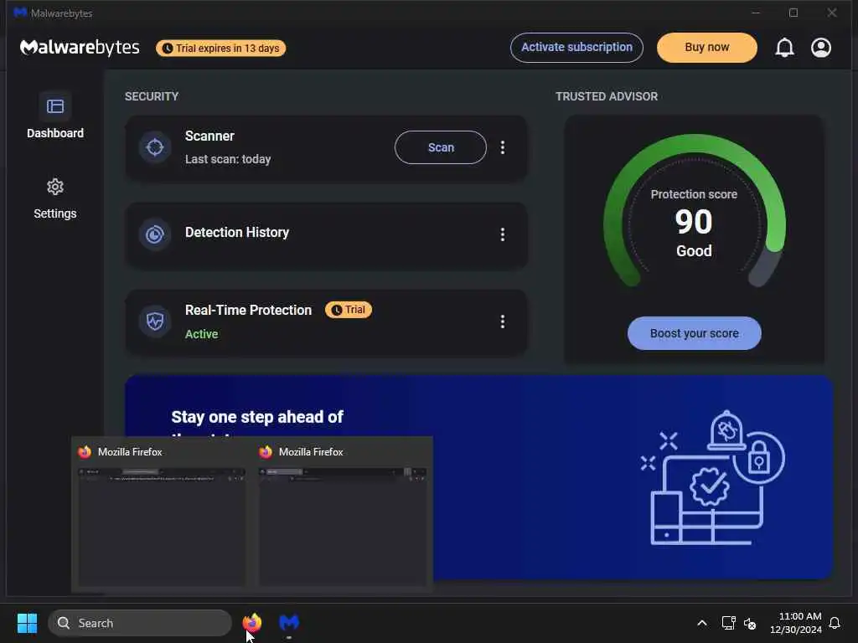Click the Scanner card title

tap(209, 136)
